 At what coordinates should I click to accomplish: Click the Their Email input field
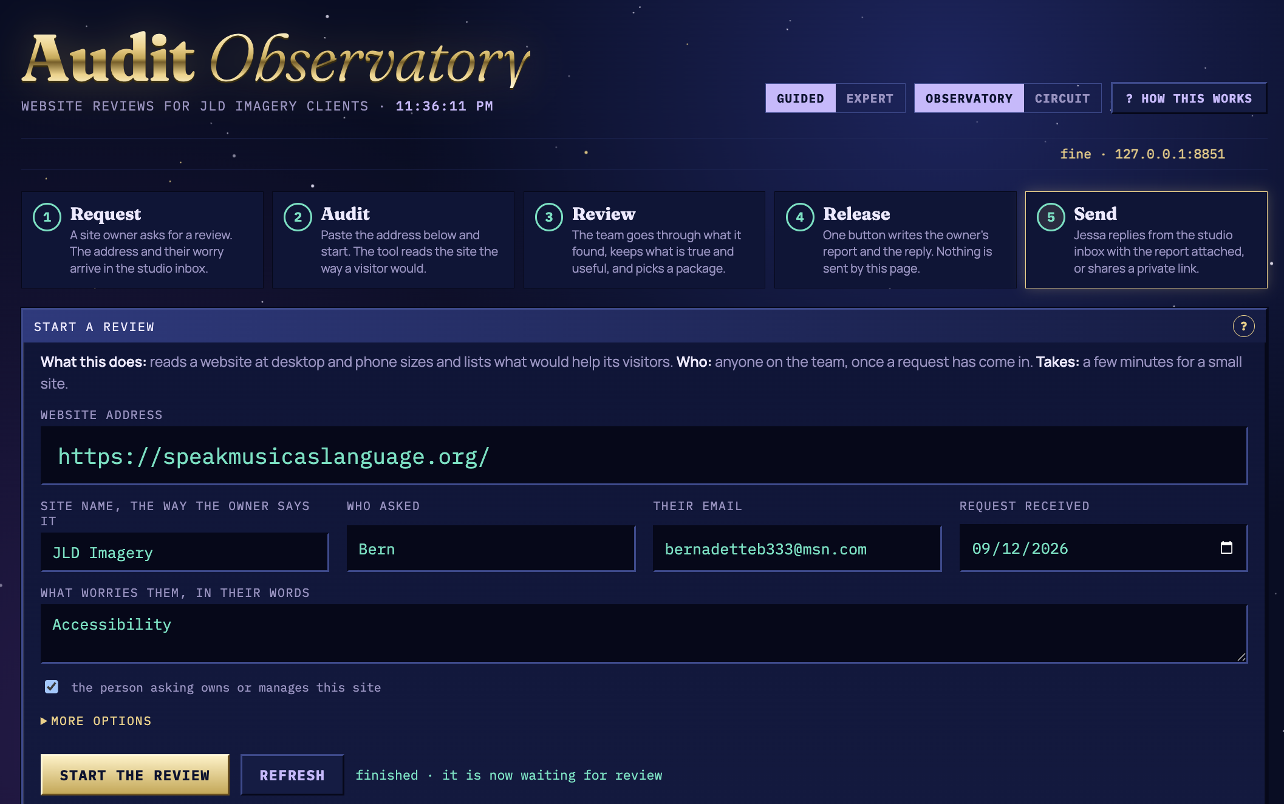[x=797, y=549]
